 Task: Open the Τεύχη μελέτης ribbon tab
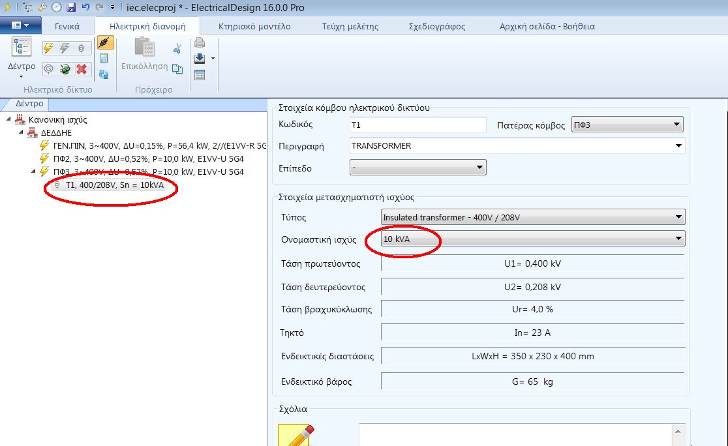[350, 27]
